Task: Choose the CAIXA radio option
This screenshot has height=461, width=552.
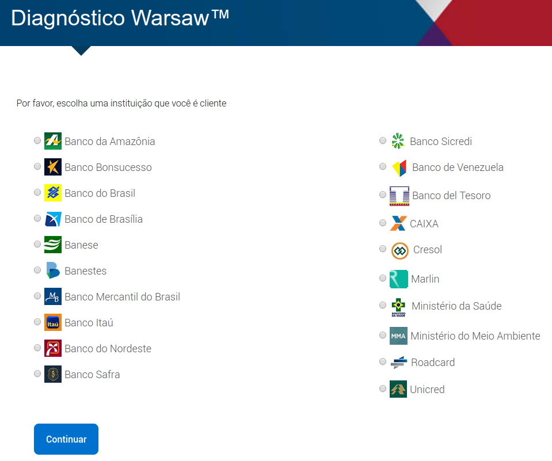Action: tap(383, 223)
